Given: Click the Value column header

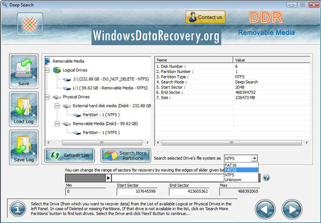Looking at the screenshot, I should tap(271, 60).
